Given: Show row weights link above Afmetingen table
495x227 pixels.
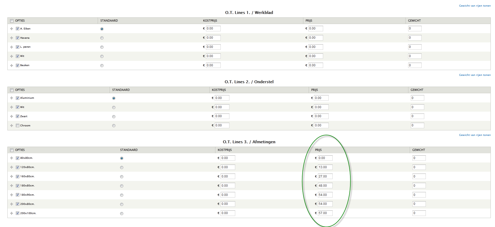Looking at the screenshot, I should pyautogui.click(x=475, y=135).
